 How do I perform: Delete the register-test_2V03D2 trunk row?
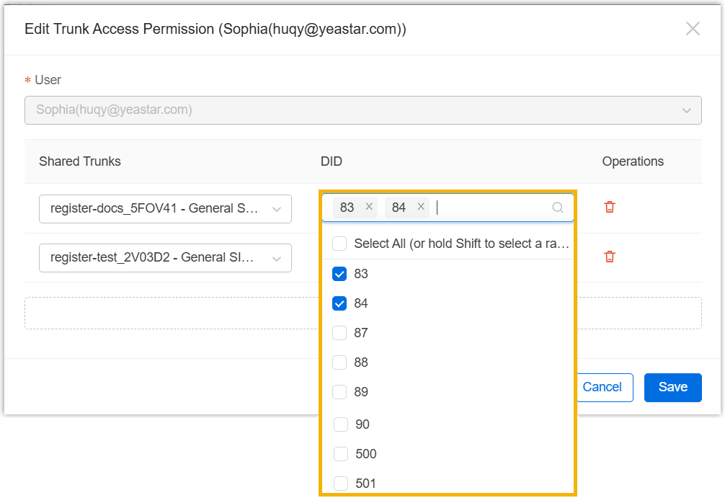coord(610,257)
